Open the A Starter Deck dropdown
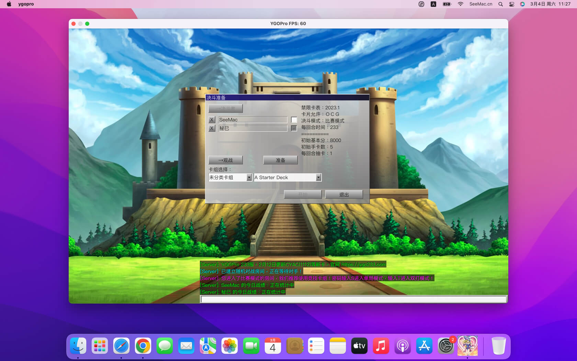Screen dimensions: 577x361 (318, 177)
